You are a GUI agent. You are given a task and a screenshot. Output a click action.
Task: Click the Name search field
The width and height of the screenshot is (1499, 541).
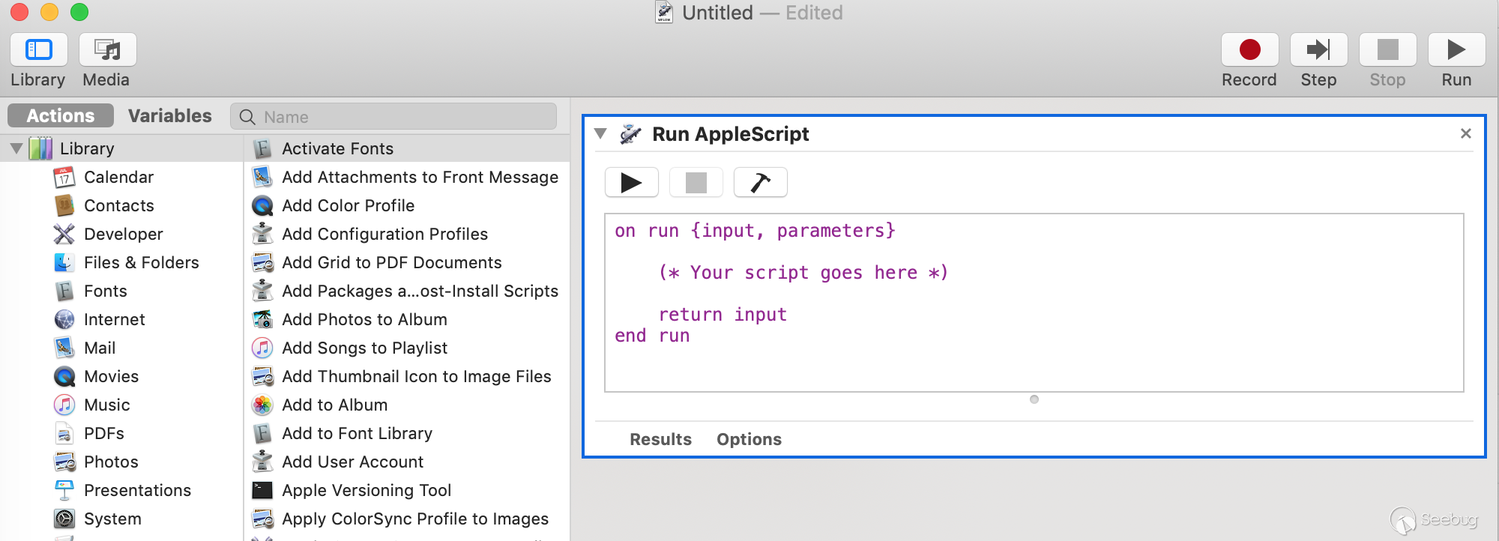pyautogui.click(x=405, y=117)
